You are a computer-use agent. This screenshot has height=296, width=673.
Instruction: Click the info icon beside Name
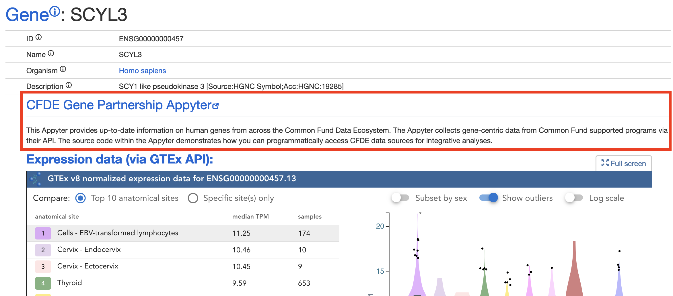pyautogui.click(x=51, y=53)
